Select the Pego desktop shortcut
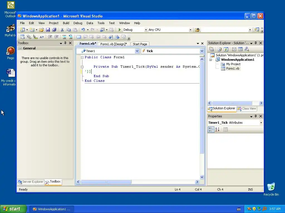 pyautogui.click(x=10, y=53)
